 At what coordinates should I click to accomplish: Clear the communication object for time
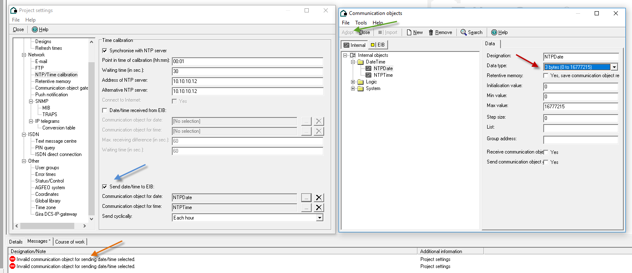[318, 207]
